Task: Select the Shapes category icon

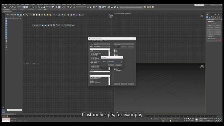Action: 209,17
